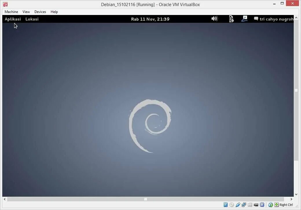This screenshot has width=301, height=210.
Task: Open the Lokasi menu in Debian panel
Action: pyautogui.click(x=32, y=19)
